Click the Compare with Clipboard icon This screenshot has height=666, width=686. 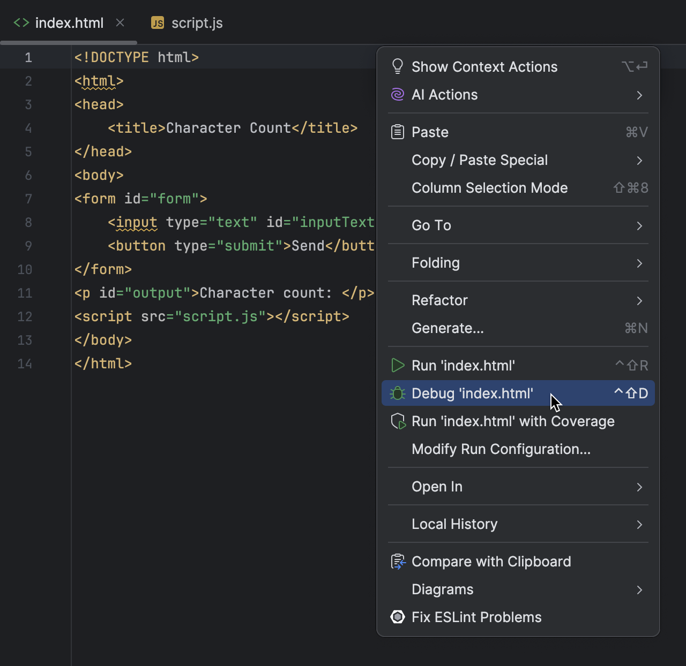[398, 561]
